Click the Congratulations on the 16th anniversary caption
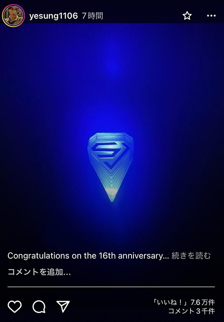The image size is (224, 322). click(x=88, y=256)
